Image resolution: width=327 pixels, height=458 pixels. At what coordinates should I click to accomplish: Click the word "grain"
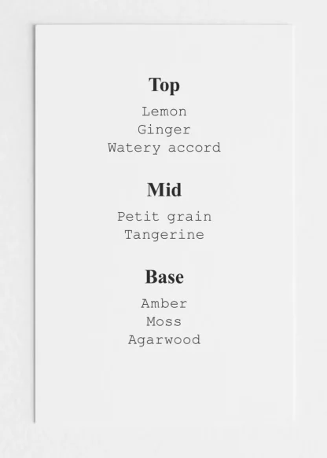point(189,218)
